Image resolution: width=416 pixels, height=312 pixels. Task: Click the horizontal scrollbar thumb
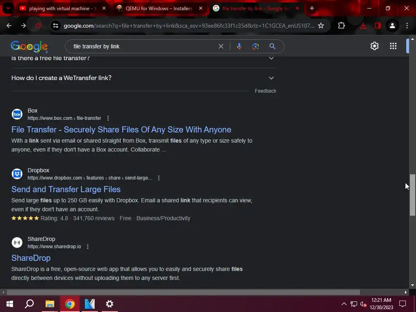(183, 292)
